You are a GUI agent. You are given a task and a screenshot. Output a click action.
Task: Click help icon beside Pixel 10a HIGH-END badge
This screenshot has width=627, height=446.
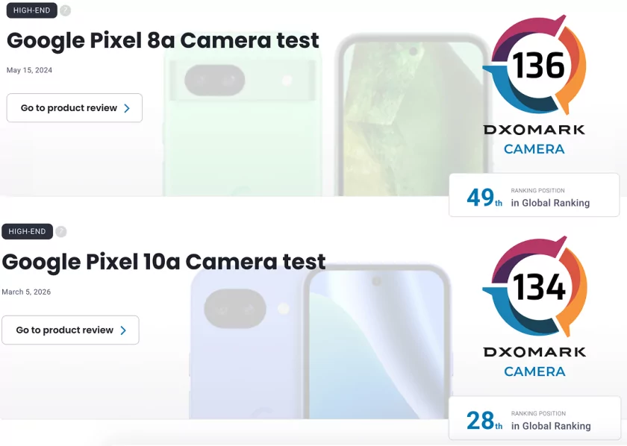[60, 231]
